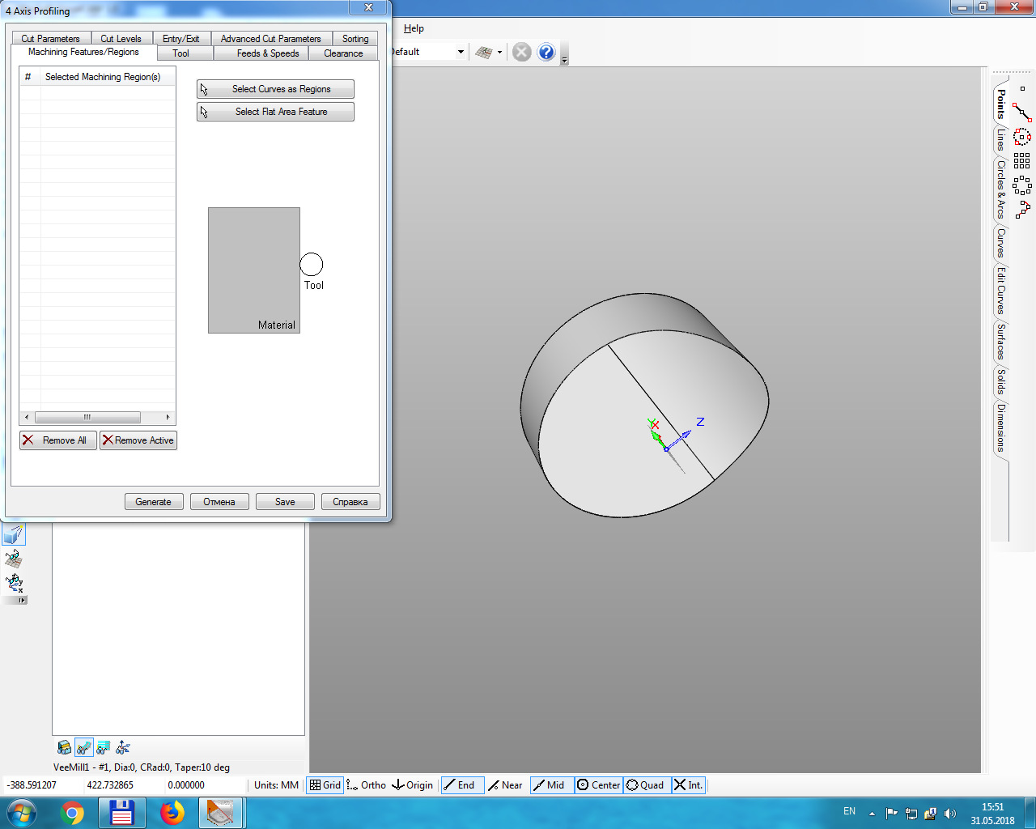
Task: Go to Advanced Cut Parameters tab
Action: tap(270, 38)
